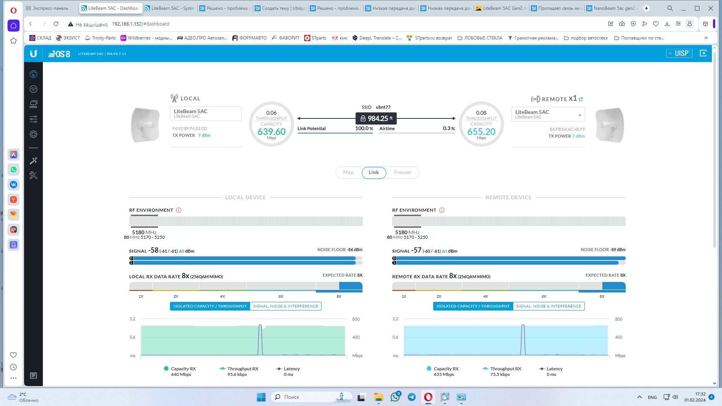
Task: Open the Opera bookmarks star icon
Action: coord(14,41)
